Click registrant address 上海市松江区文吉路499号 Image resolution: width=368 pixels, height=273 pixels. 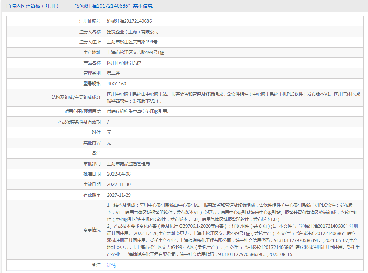click(x=132, y=42)
